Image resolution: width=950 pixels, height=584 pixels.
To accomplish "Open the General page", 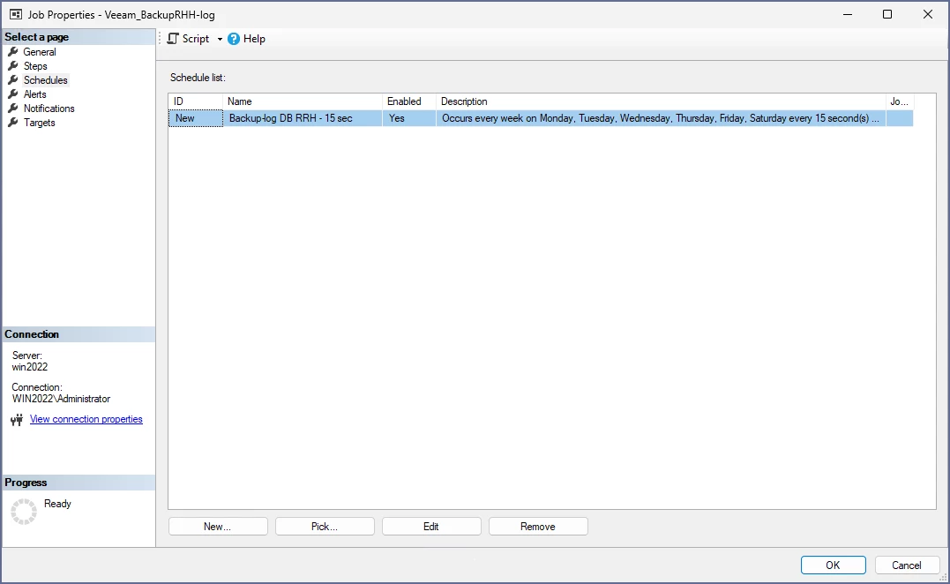I will coord(40,52).
